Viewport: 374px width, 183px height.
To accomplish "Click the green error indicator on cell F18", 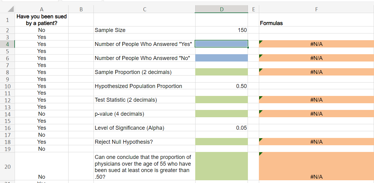I will [x=260, y=139].
